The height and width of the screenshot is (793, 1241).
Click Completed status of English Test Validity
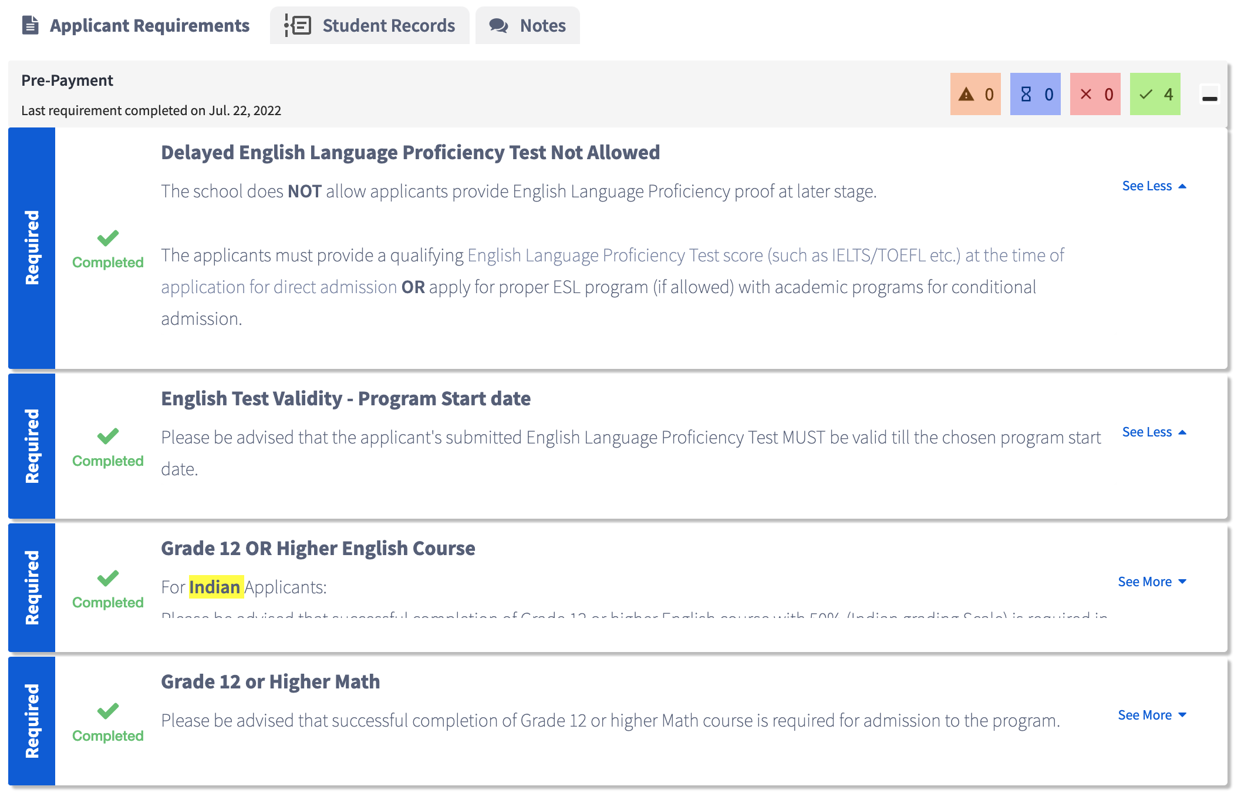point(108,461)
